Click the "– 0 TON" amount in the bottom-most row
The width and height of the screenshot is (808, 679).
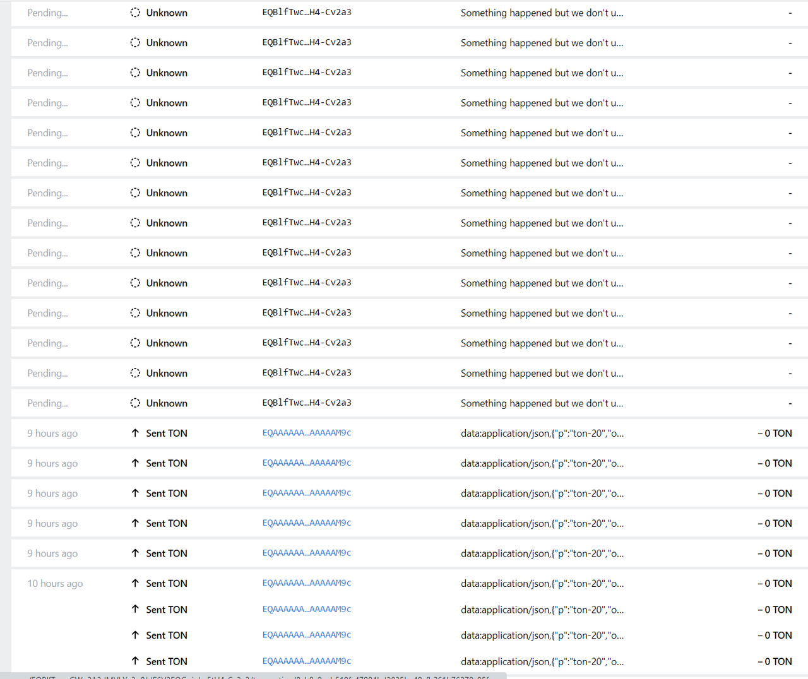point(775,661)
